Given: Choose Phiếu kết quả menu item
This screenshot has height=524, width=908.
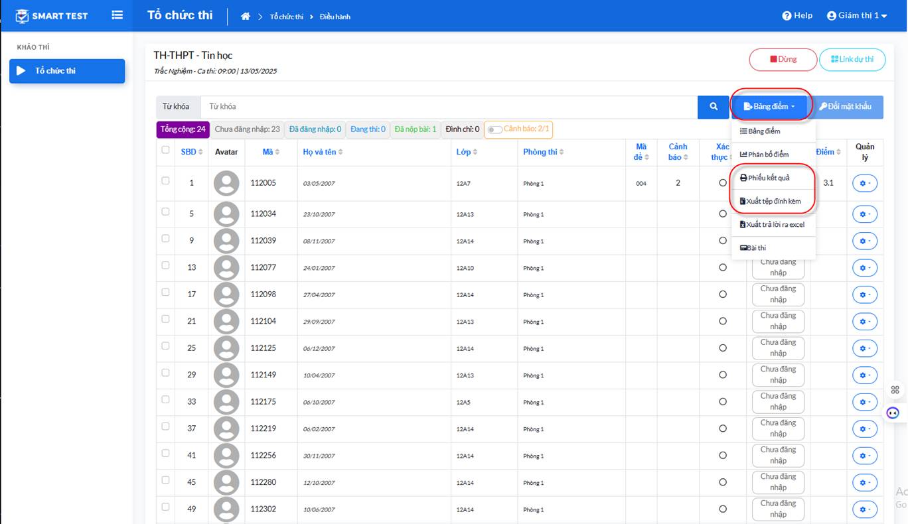Looking at the screenshot, I should pos(765,178).
